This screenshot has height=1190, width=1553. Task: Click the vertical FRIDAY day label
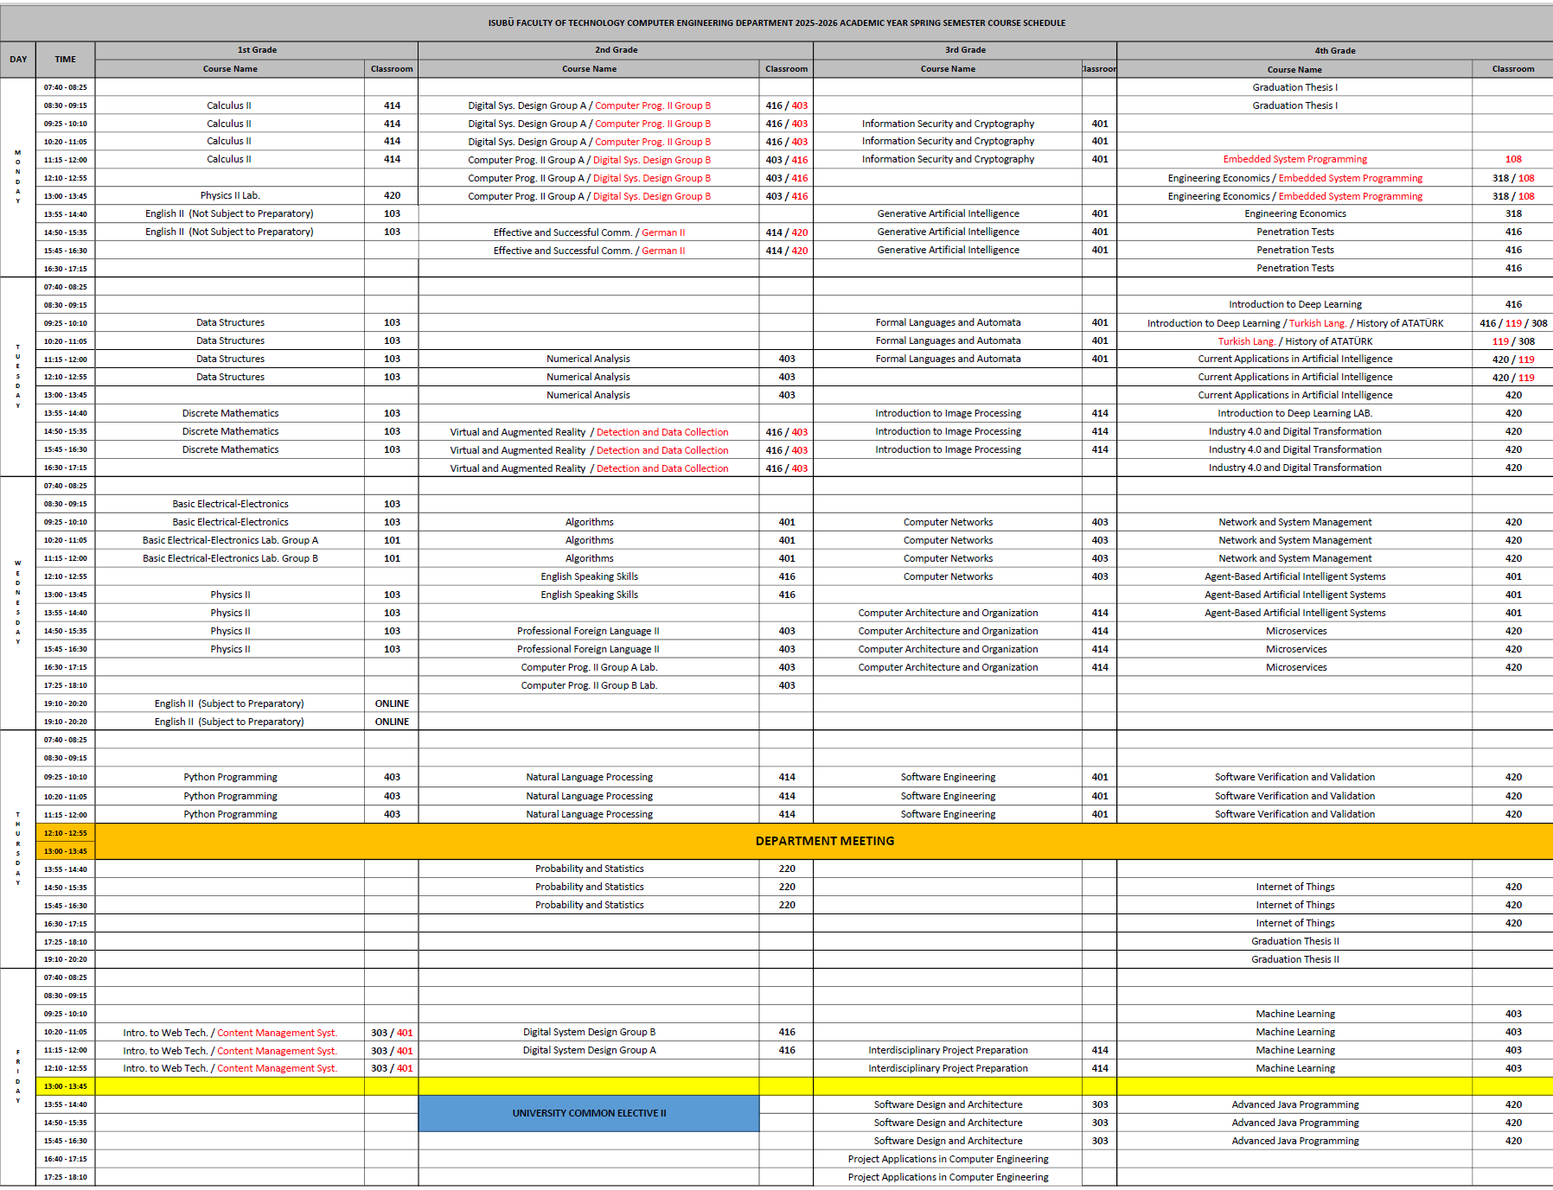coord(18,1076)
